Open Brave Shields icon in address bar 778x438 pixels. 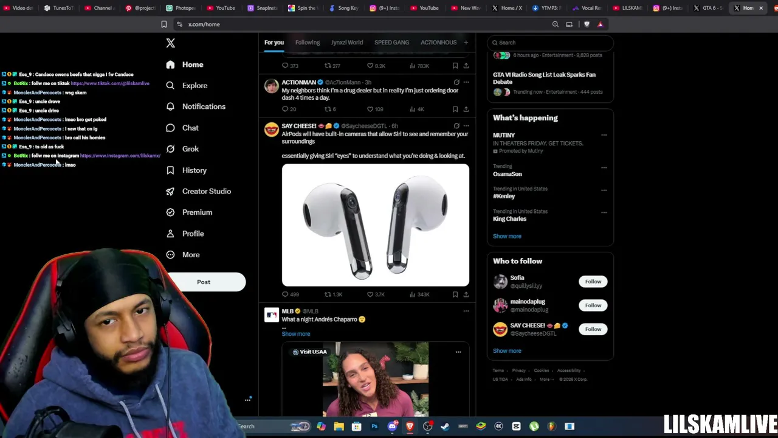coord(587,24)
